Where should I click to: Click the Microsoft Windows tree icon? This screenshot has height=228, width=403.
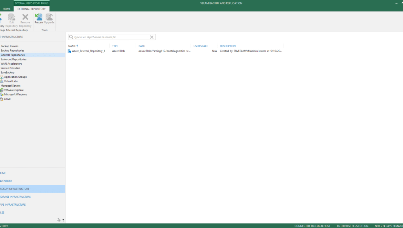(x=1, y=94)
